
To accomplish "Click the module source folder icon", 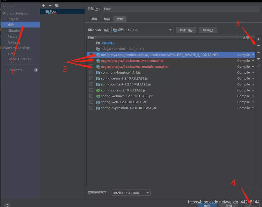I will click(98, 43).
